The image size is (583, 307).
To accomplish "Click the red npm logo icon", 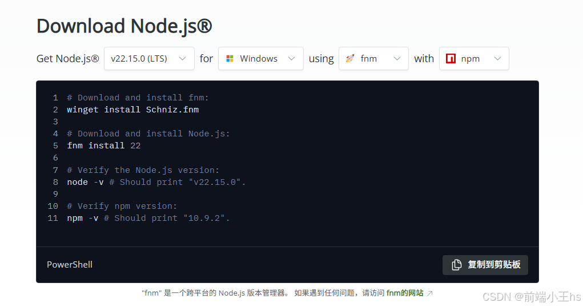I will pyautogui.click(x=451, y=58).
